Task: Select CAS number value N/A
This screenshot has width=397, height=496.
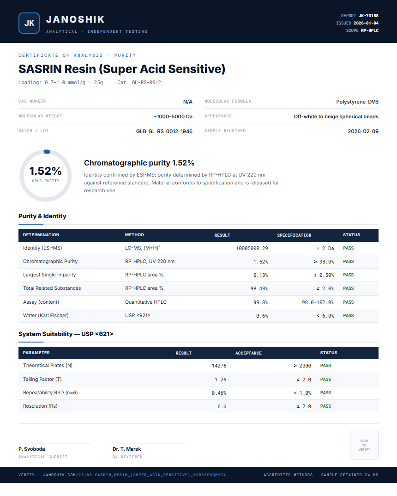Action: (187, 102)
